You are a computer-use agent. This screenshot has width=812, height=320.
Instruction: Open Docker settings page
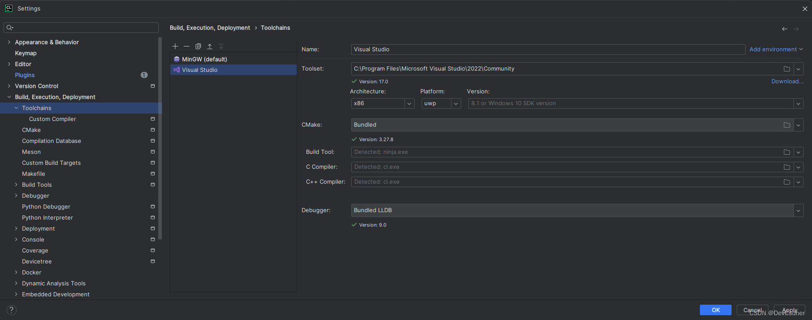pos(32,272)
